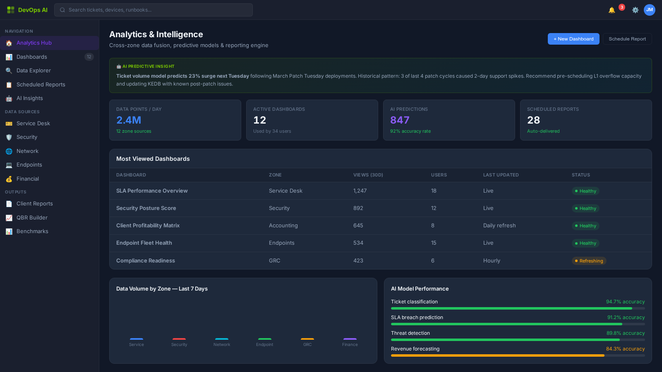
Task: Click the Schedule Report button
Action: click(x=627, y=39)
